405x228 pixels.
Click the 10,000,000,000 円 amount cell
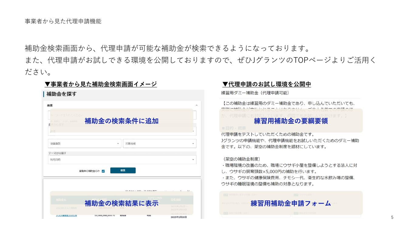(105, 216)
